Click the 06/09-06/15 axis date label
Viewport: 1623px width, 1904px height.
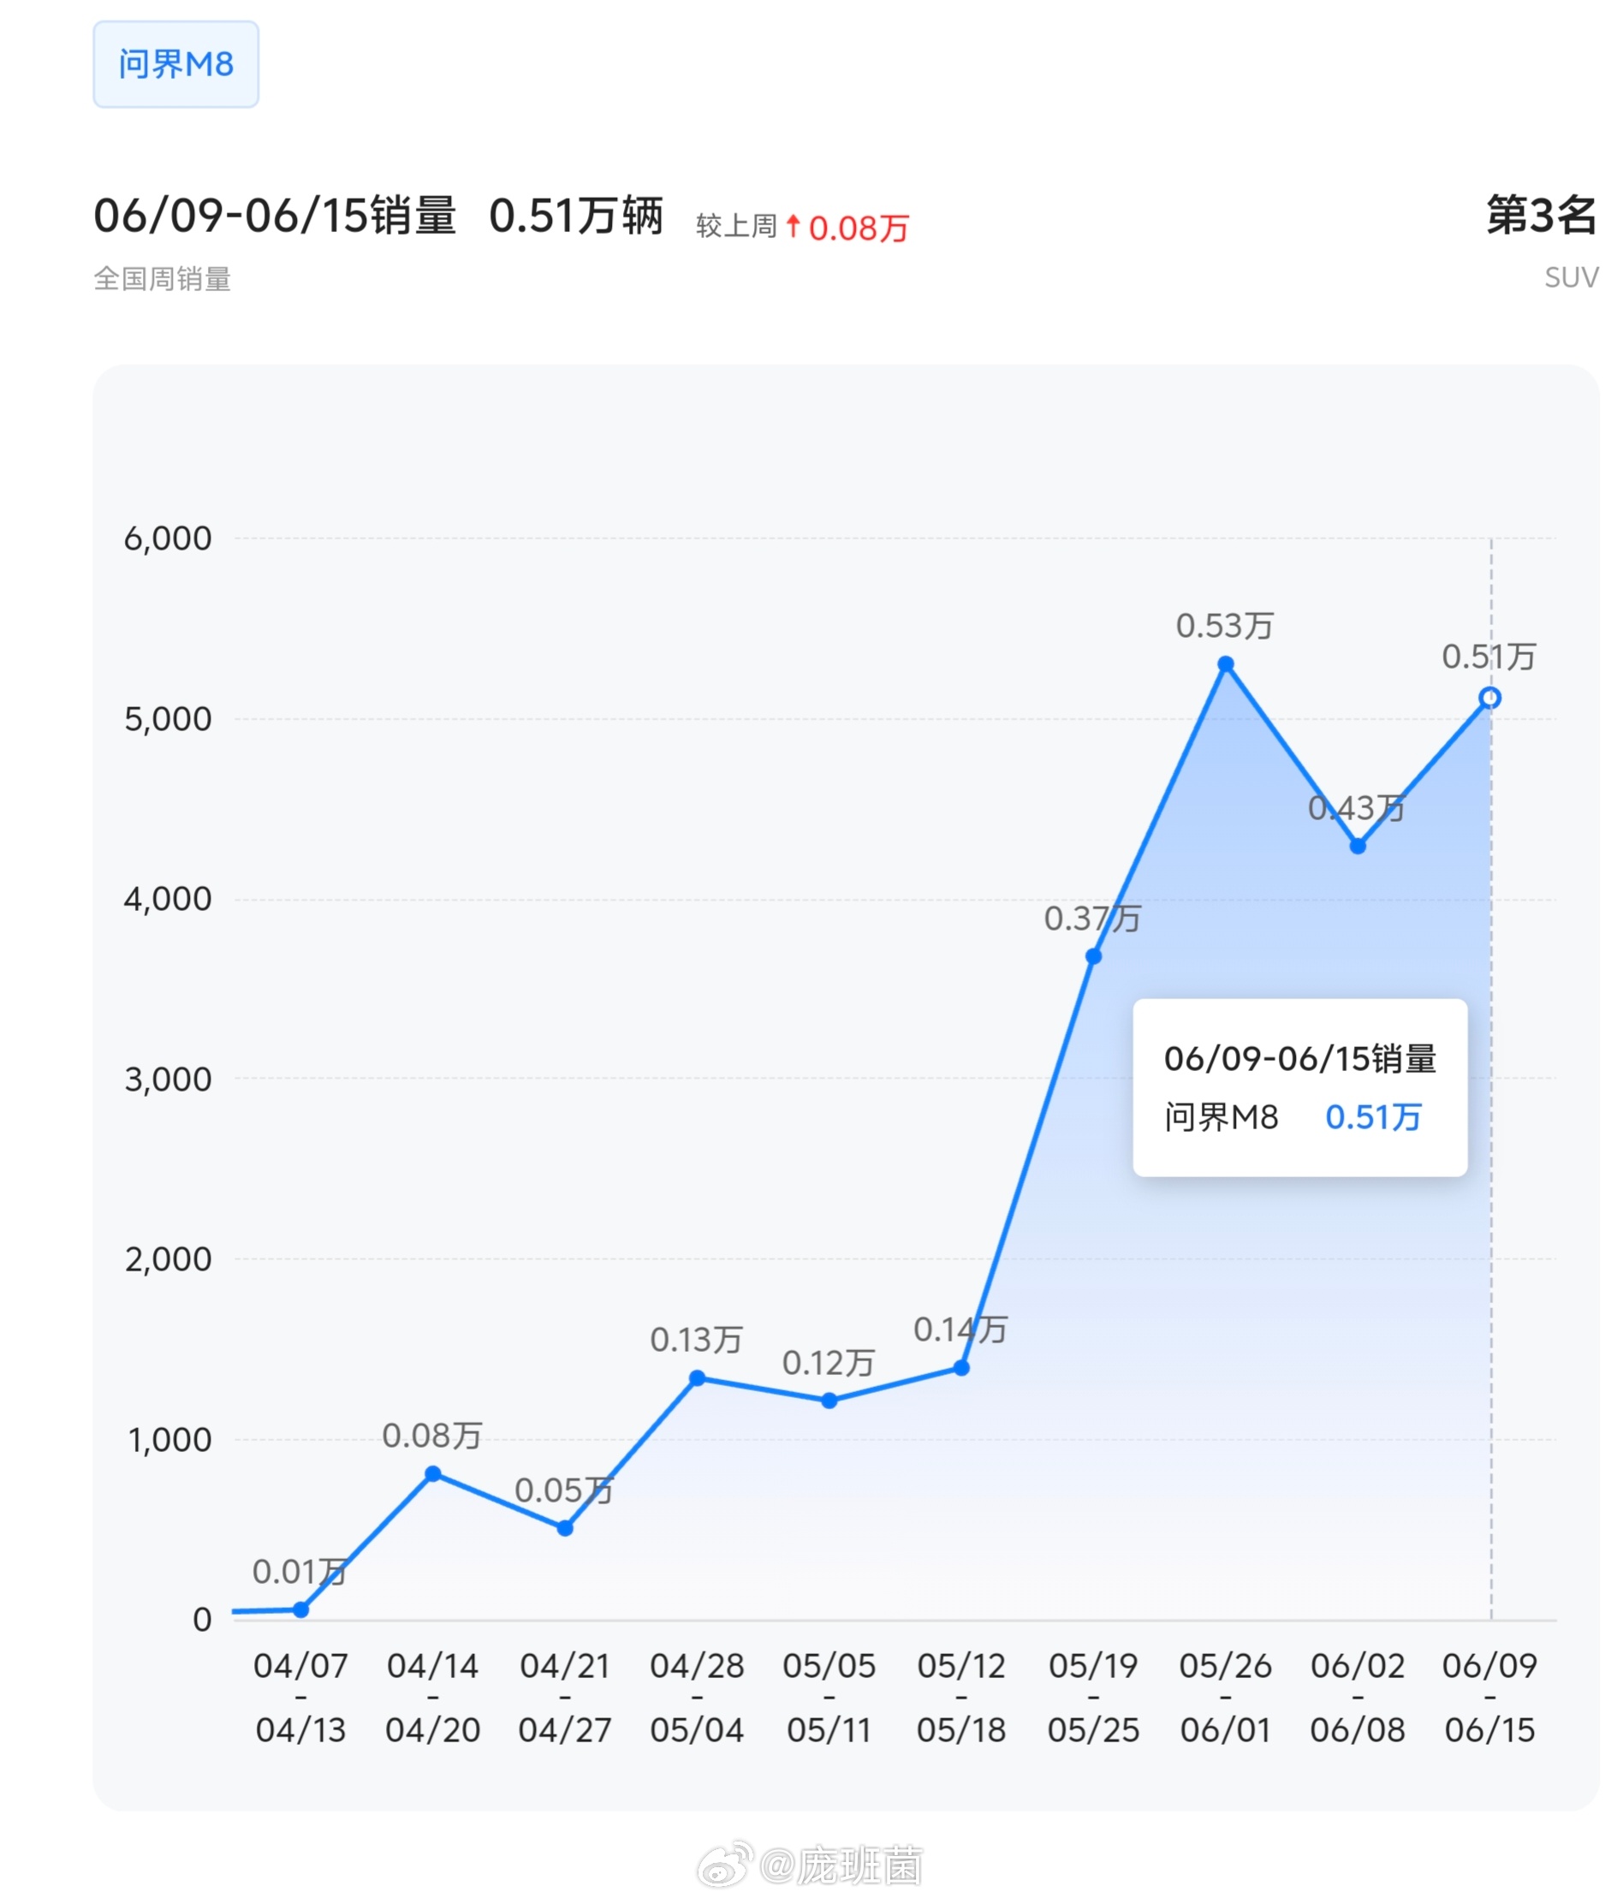[x=1489, y=1697]
